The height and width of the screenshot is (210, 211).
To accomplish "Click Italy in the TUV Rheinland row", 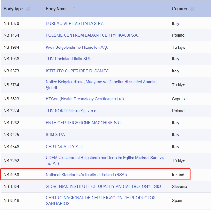I will (176, 59).
